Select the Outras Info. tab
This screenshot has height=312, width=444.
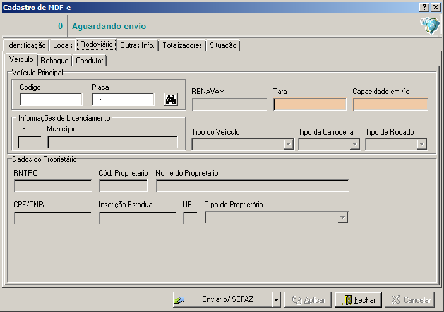[x=137, y=45]
